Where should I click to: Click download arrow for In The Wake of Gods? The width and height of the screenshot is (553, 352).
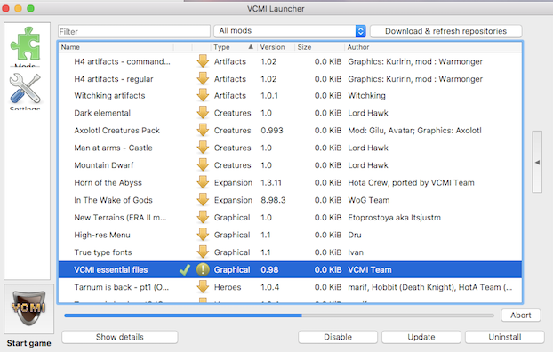(x=203, y=200)
